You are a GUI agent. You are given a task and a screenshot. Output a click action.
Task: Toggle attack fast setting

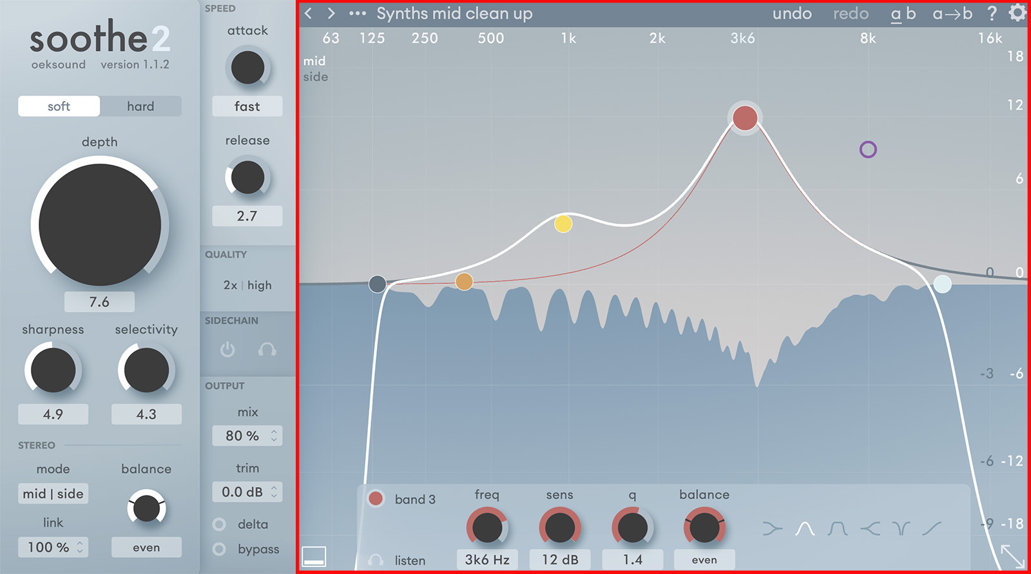(x=247, y=106)
